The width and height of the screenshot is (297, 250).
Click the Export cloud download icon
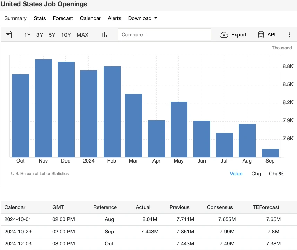coord(224,35)
